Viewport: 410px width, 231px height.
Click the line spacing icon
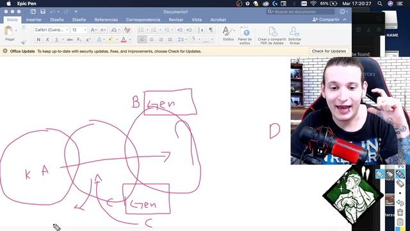pyautogui.click(x=181, y=40)
